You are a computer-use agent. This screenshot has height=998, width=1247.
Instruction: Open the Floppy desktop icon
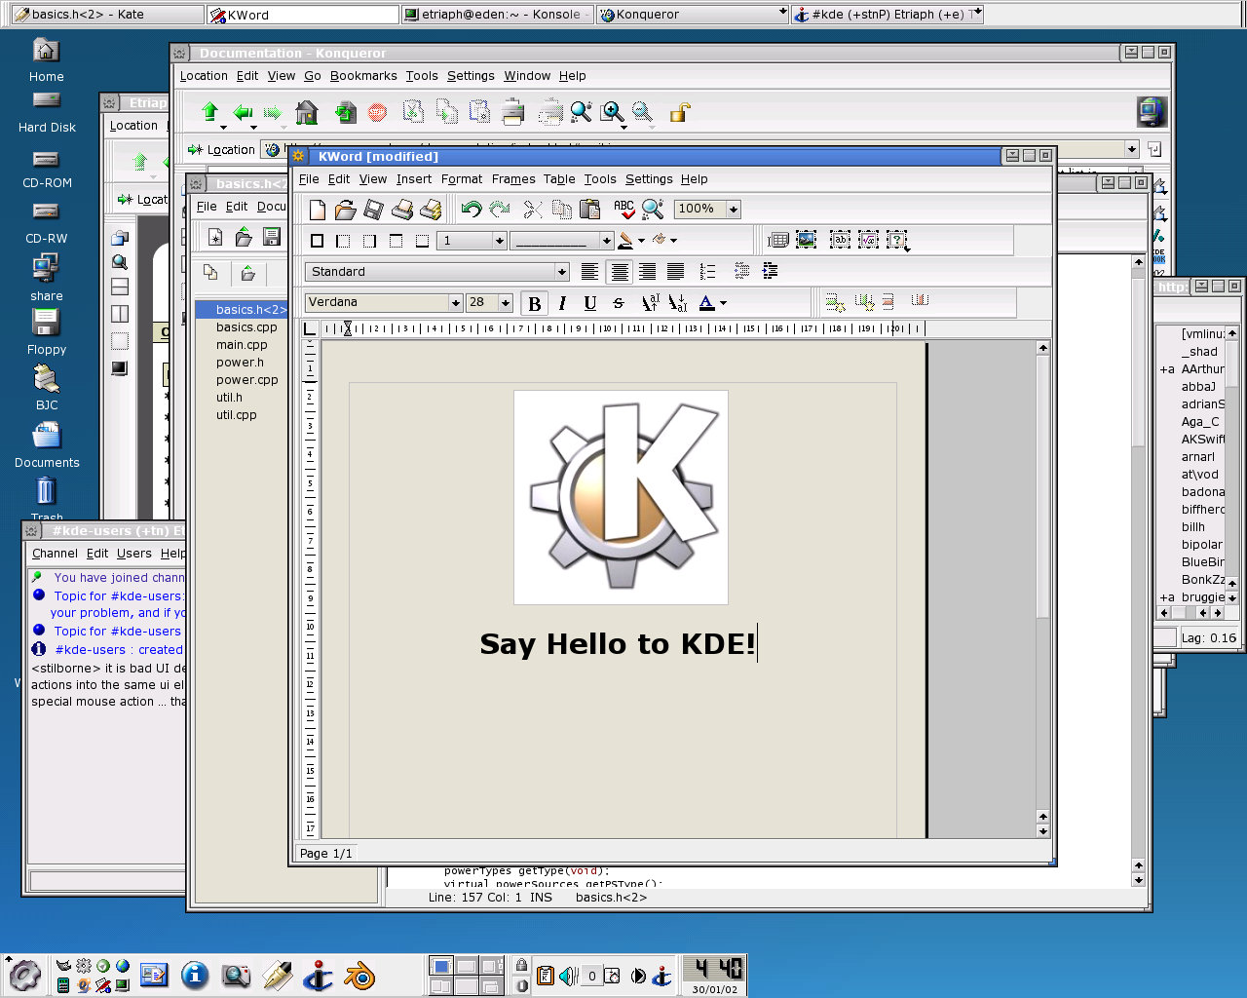(x=46, y=323)
